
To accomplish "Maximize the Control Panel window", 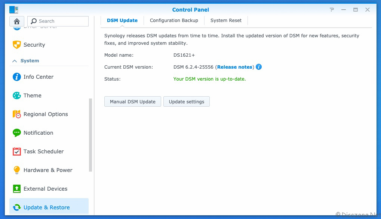I will click(x=356, y=10).
